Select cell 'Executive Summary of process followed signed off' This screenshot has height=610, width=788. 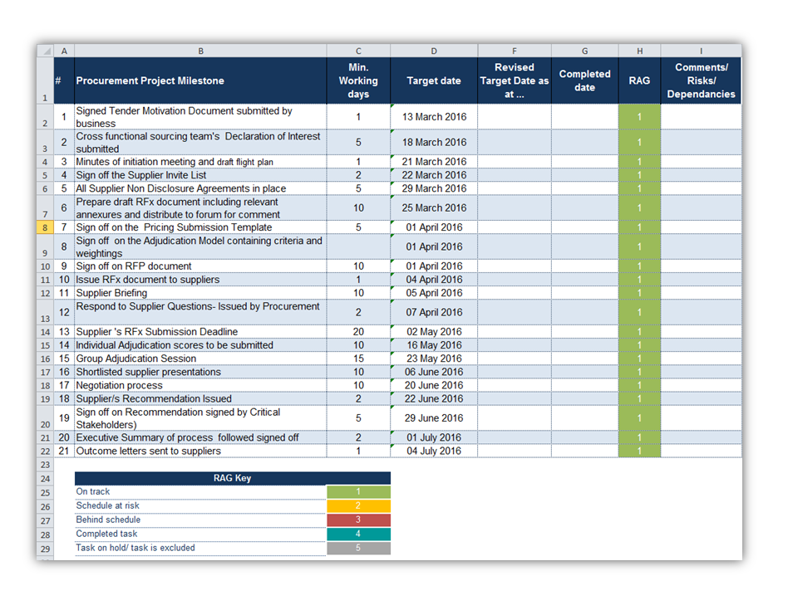click(x=200, y=437)
